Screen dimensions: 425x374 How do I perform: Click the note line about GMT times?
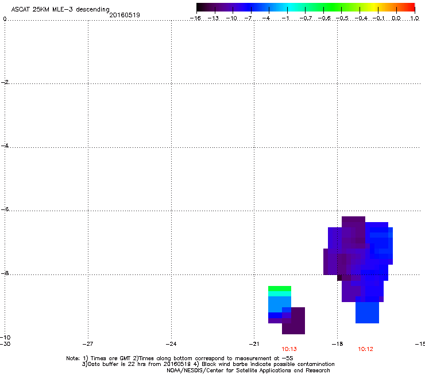179,358
